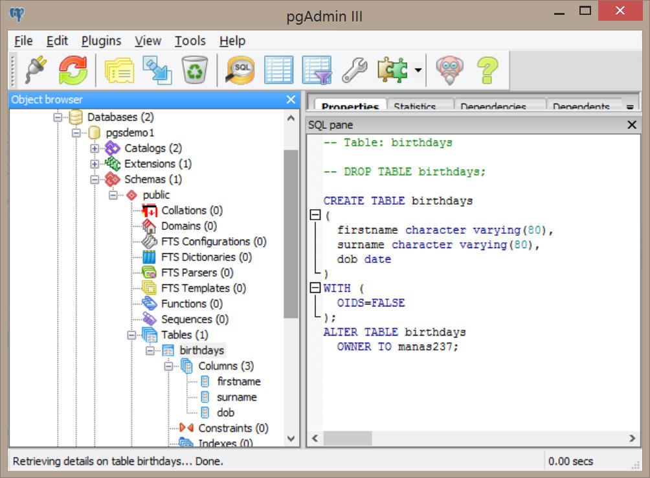Collapse the Schemas (1) node
The width and height of the screenshot is (650, 478).
pos(95,179)
